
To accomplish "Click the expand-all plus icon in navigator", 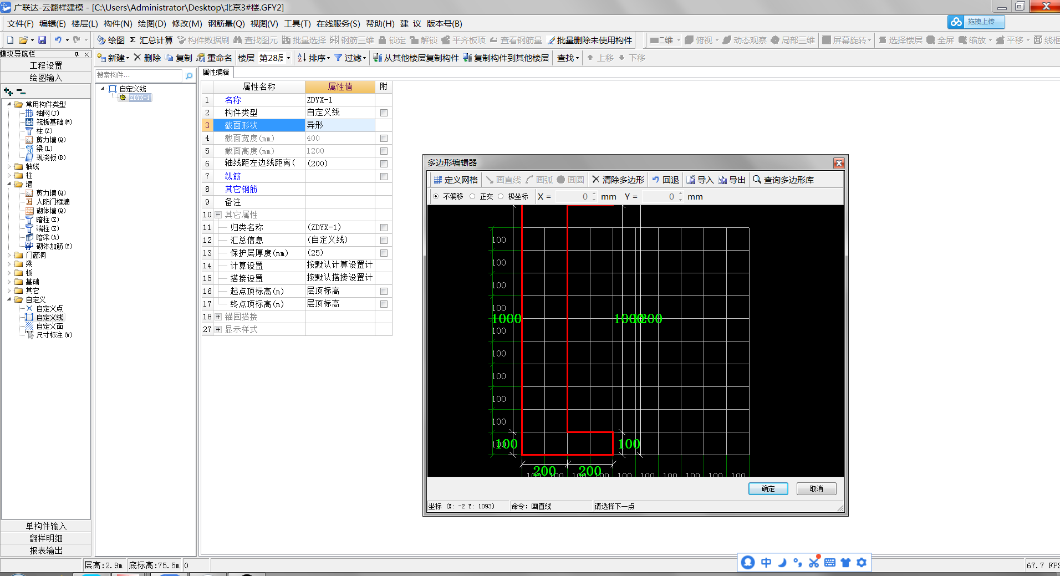I will 8,91.
